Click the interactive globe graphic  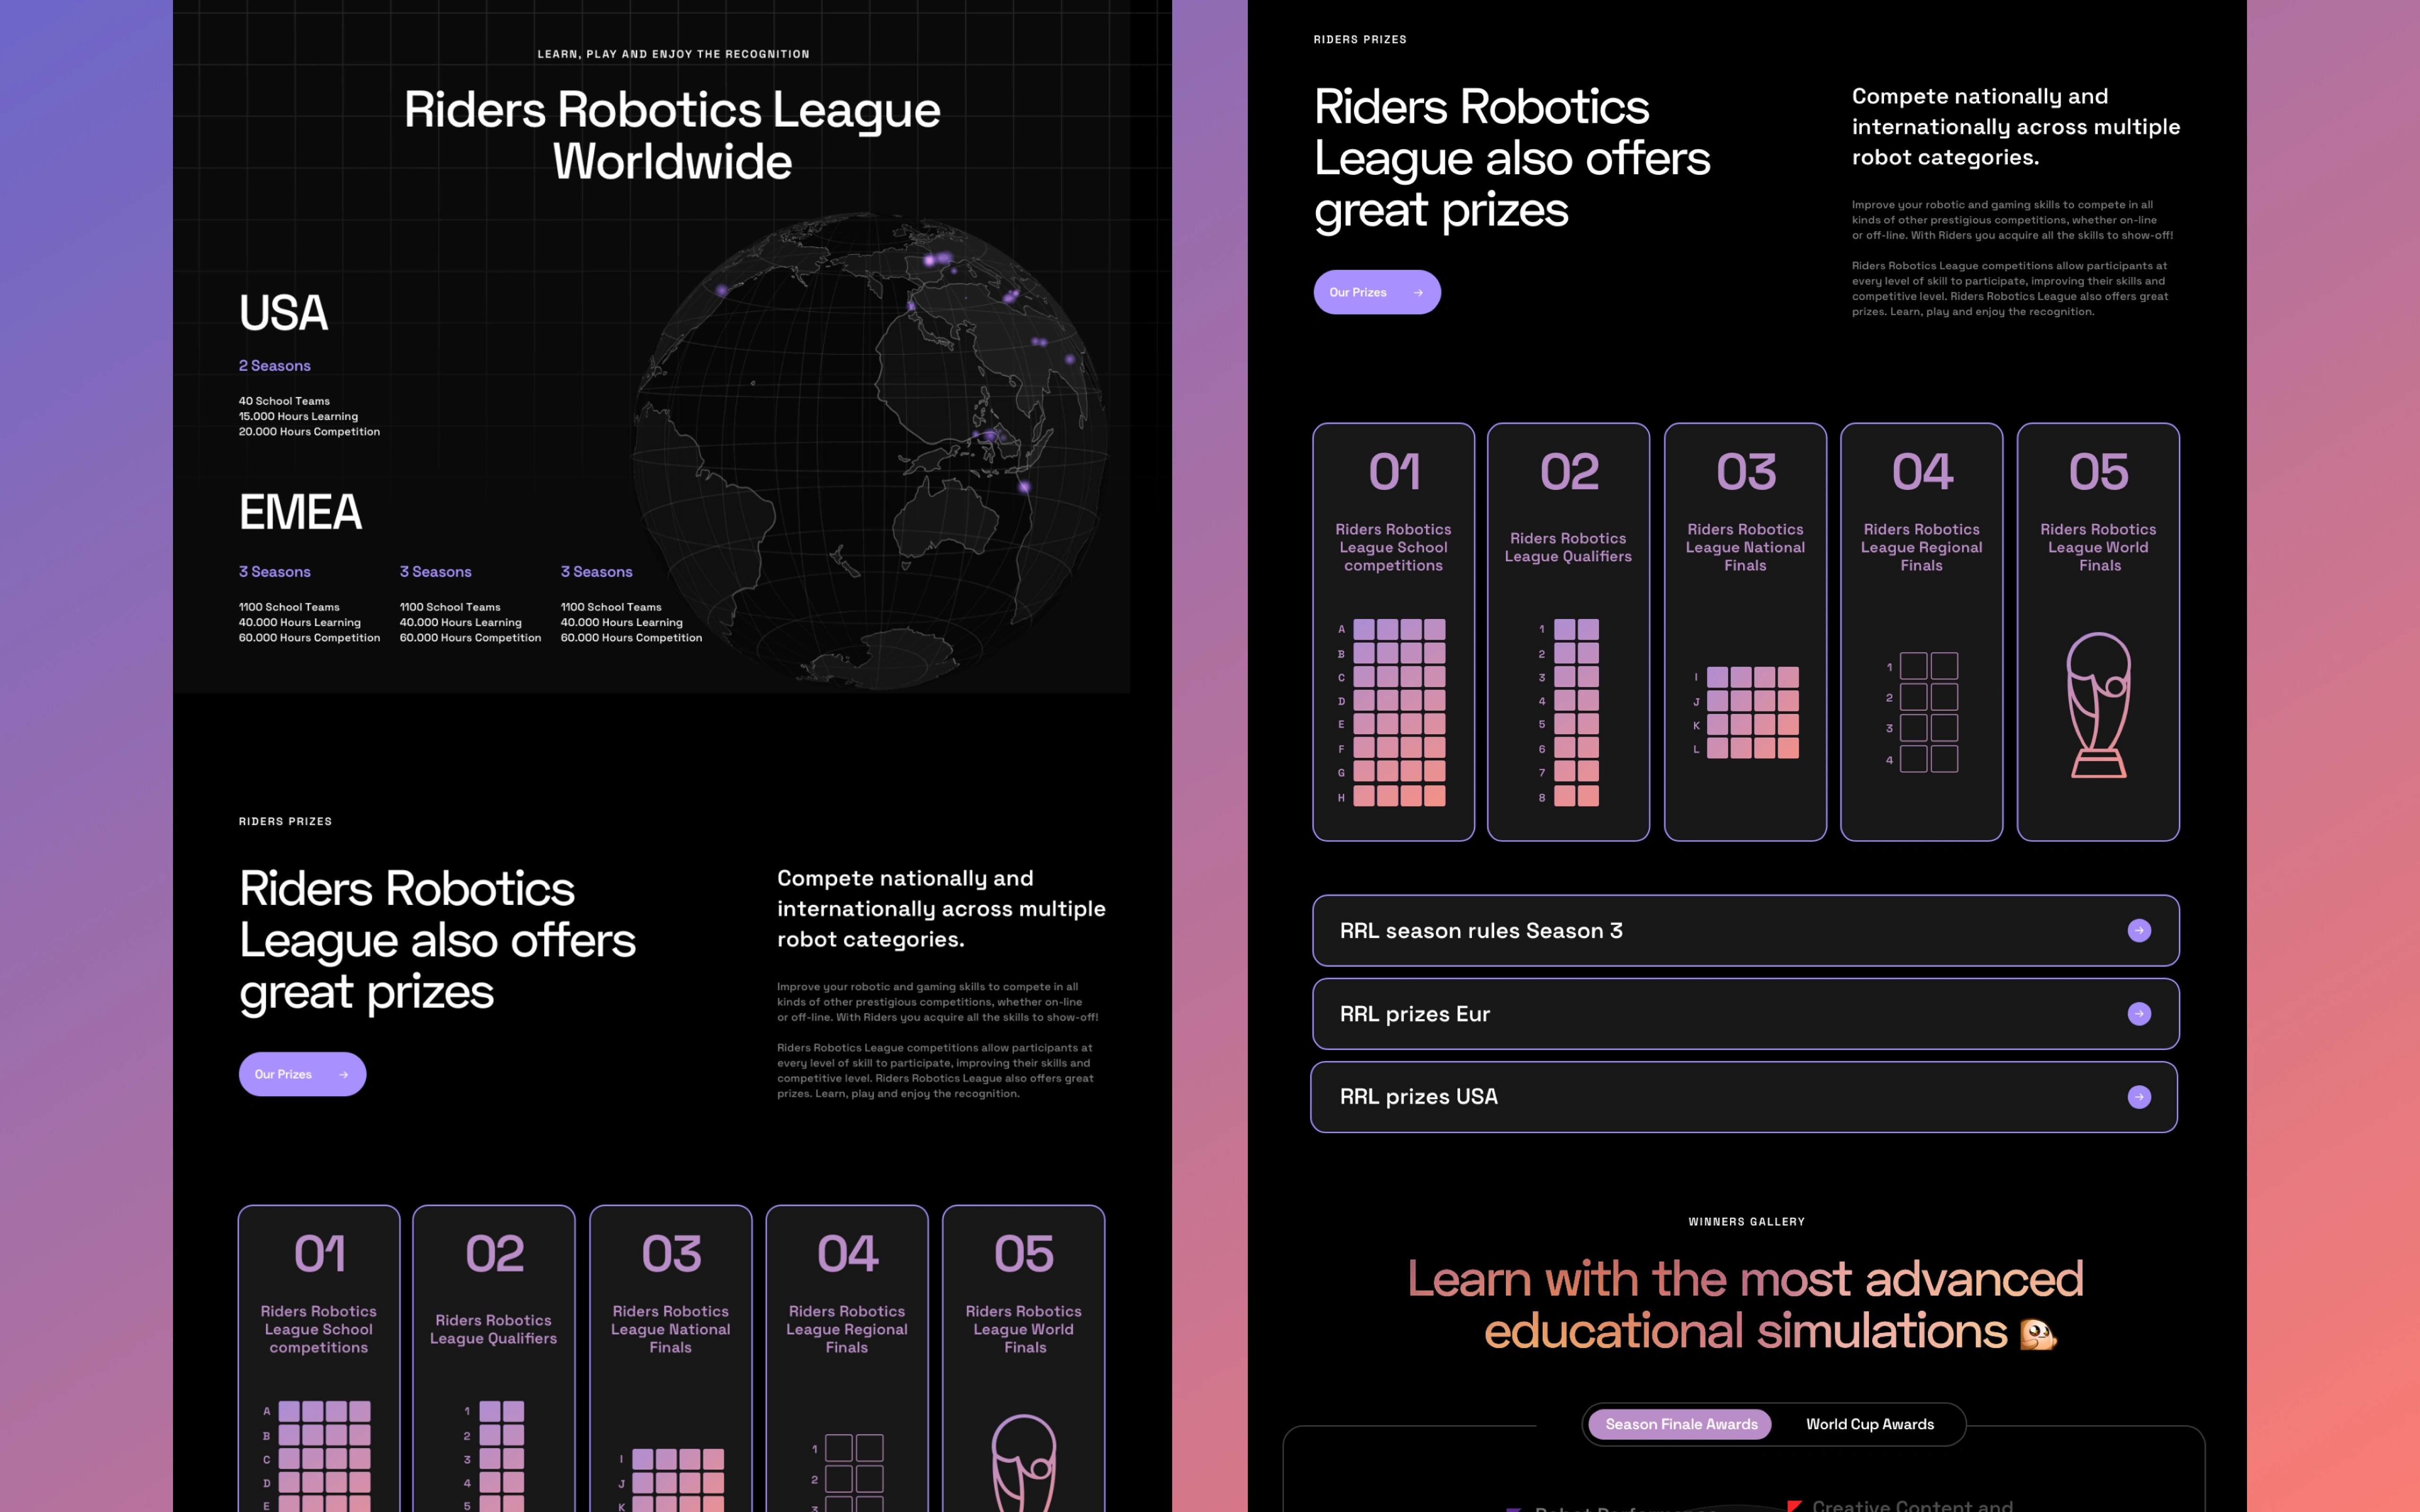(x=870, y=450)
